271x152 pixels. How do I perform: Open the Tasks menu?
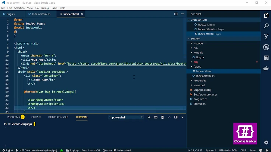54,8
